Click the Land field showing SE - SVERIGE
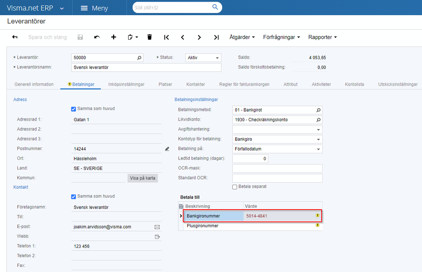The width and height of the screenshot is (422, 272). coord(116,168)
